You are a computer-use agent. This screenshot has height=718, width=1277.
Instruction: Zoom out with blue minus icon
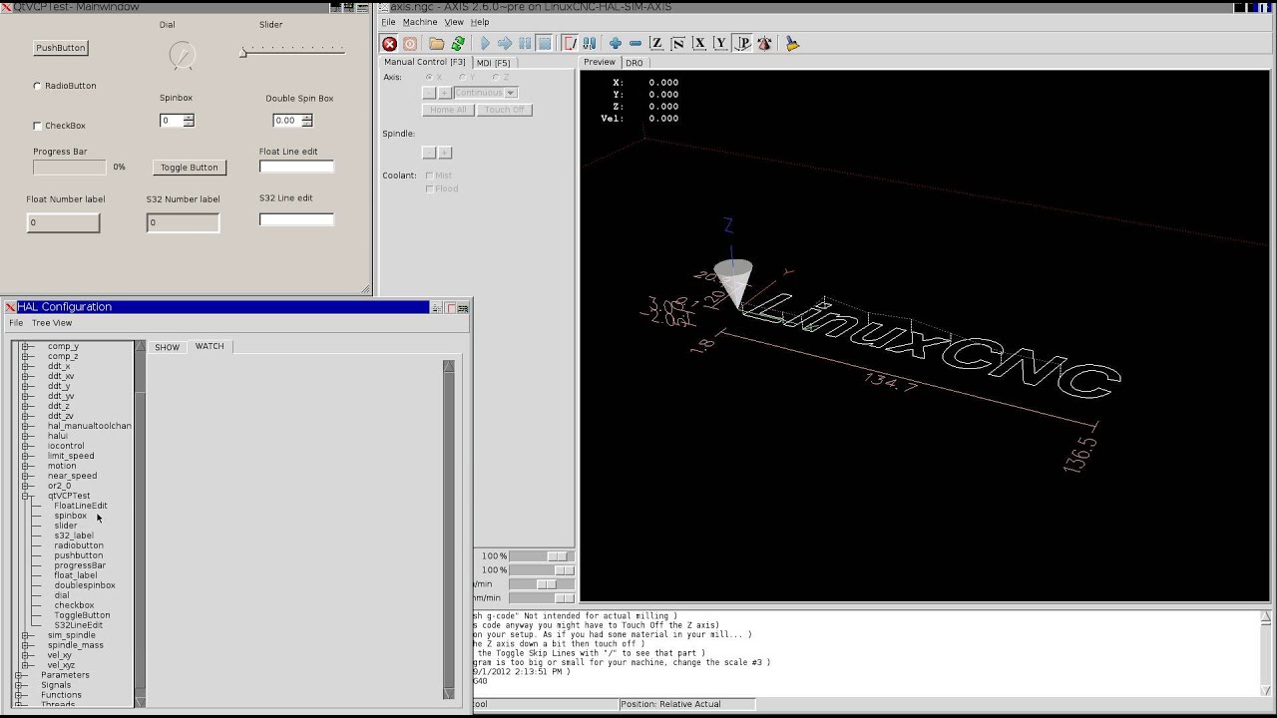click(x=636, y=44)
